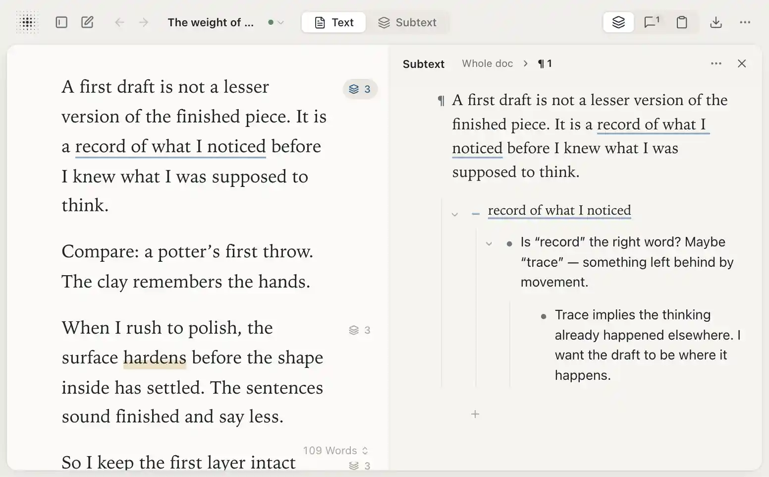Screen dimensions: 769x477
Task: Go forward with the right arrow
Action: tap(144, 22)
